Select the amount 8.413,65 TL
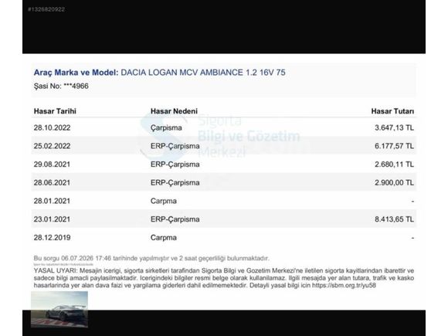The image size is (448, 336). [394, 219]
